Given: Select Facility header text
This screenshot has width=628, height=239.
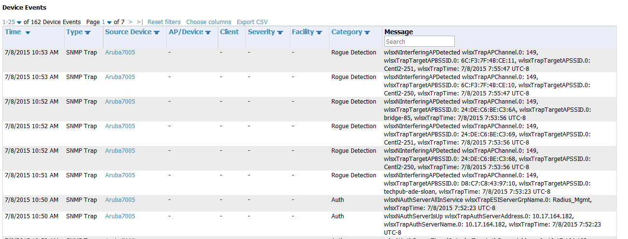Looking at the screenshot, I should click(x=303, y=32).
